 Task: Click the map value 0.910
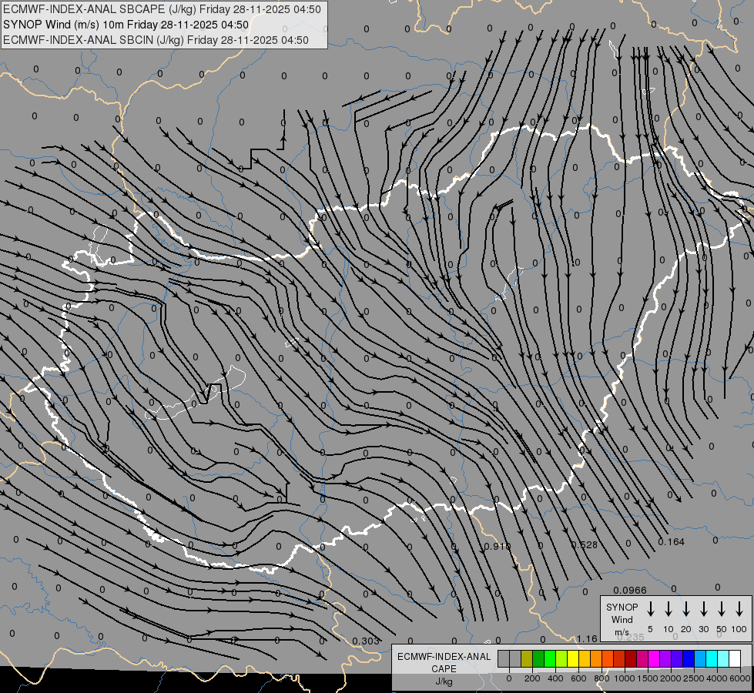(498, 547)
